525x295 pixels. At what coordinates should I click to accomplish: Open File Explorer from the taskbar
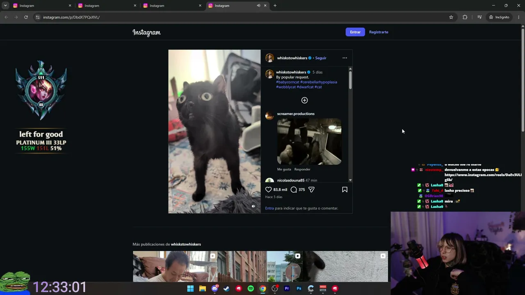(x=202, y=288)
